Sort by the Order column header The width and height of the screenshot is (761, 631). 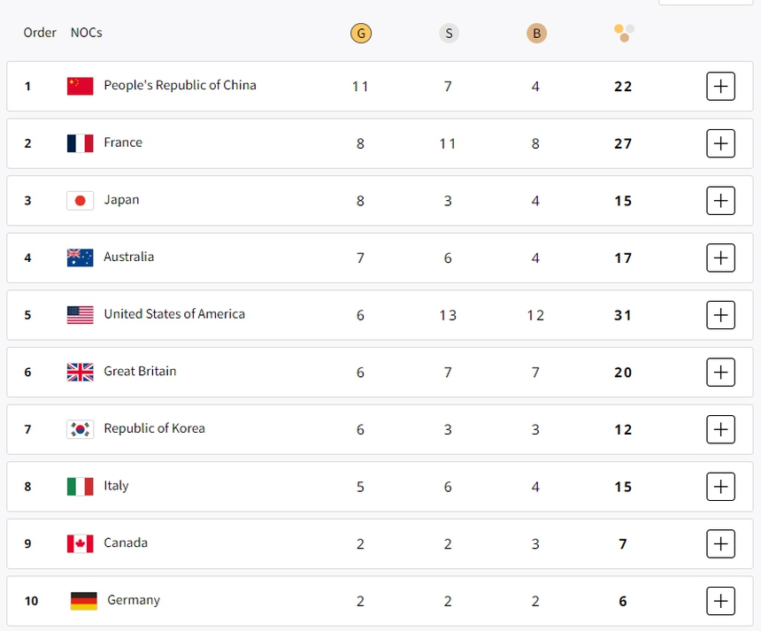[40, 33]
